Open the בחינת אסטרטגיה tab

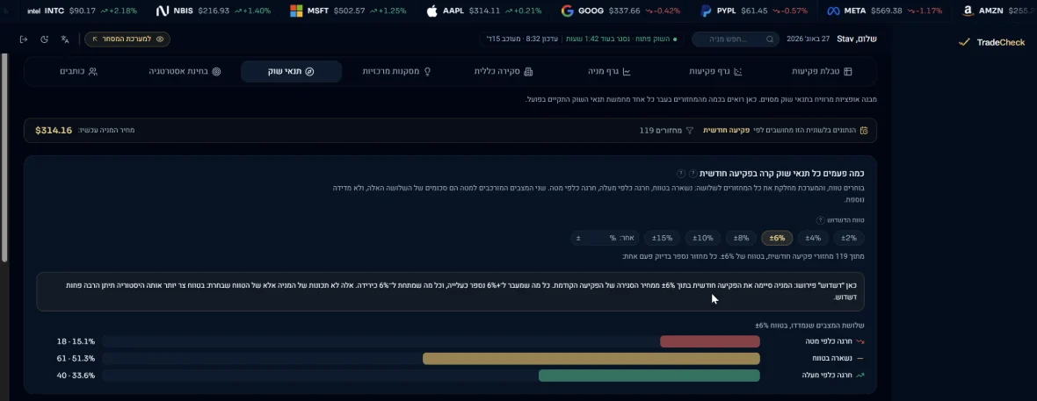pyautogui.click(x=185, y=71)
